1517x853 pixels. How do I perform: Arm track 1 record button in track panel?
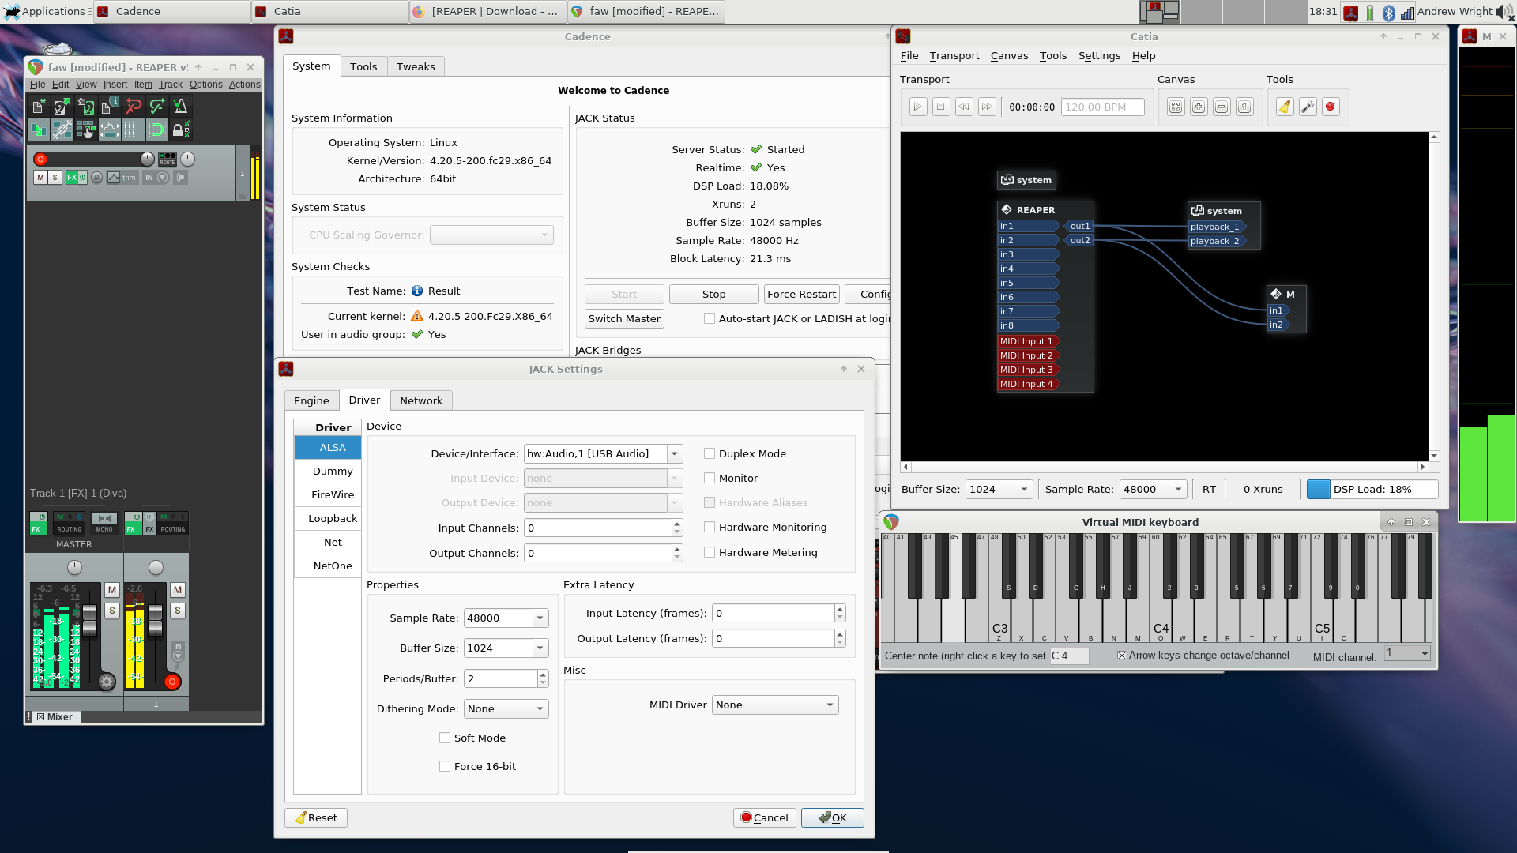tap(40, 159)
